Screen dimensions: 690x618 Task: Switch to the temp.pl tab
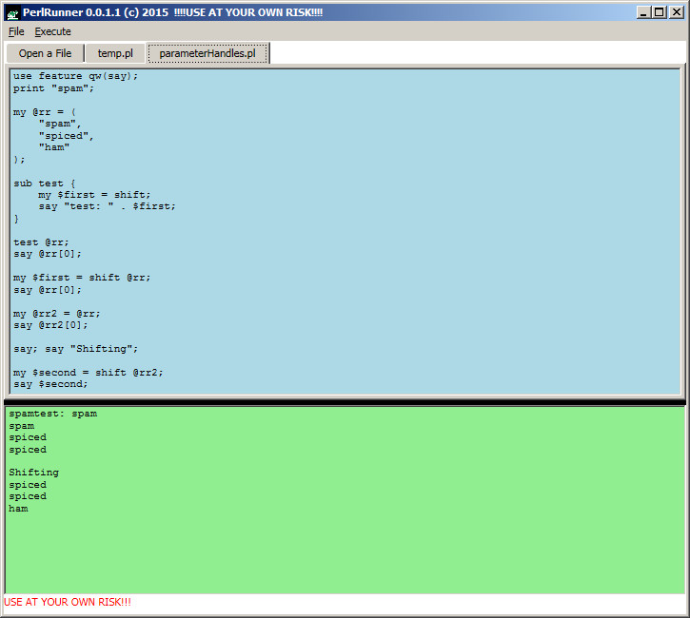pos(115,53)
